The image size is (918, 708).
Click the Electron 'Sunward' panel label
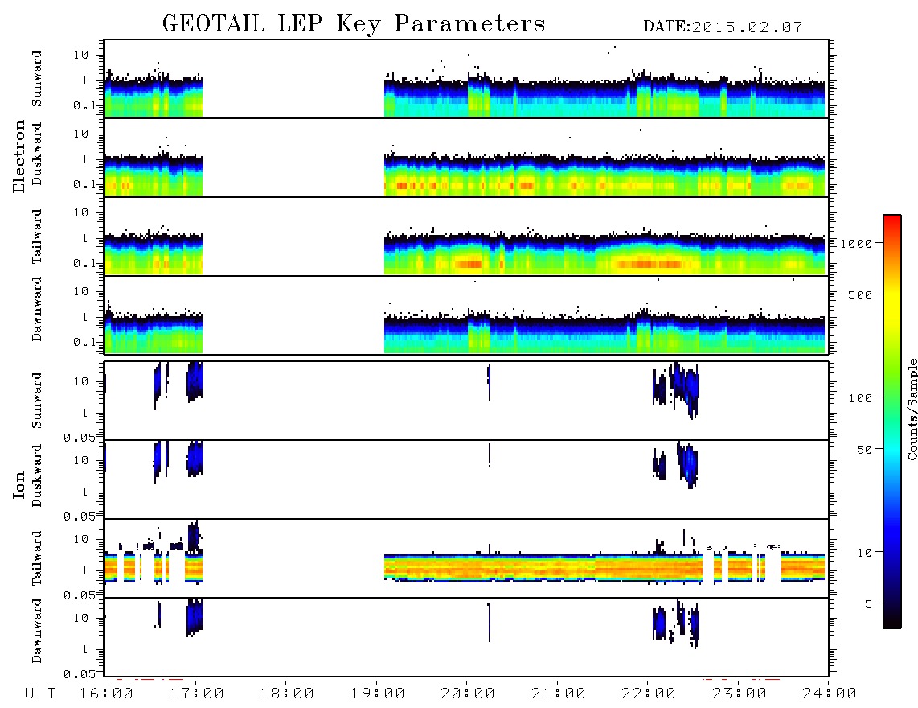click(x=37, y=79)
